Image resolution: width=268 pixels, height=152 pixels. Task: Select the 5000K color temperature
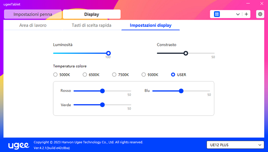(56, 75)
